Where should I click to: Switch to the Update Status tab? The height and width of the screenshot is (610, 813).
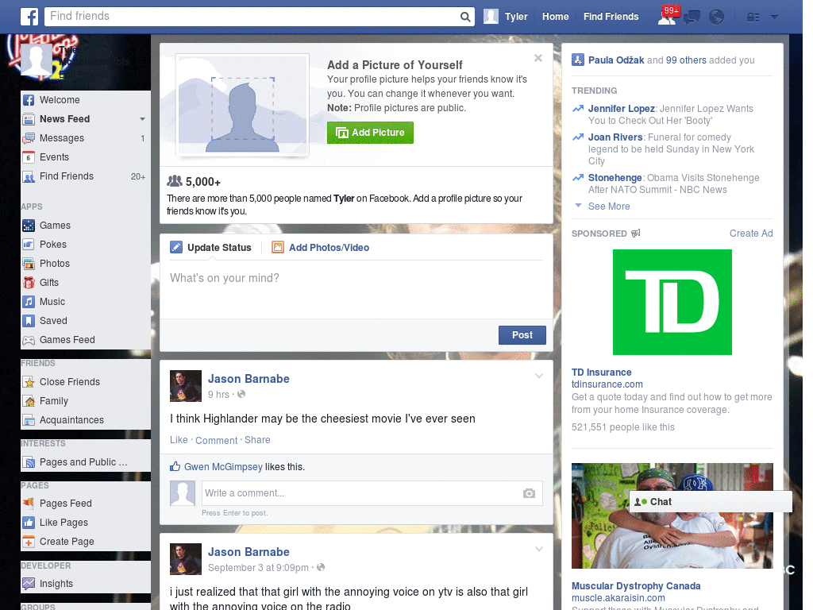pyautogui.click(x=211, y=248)
